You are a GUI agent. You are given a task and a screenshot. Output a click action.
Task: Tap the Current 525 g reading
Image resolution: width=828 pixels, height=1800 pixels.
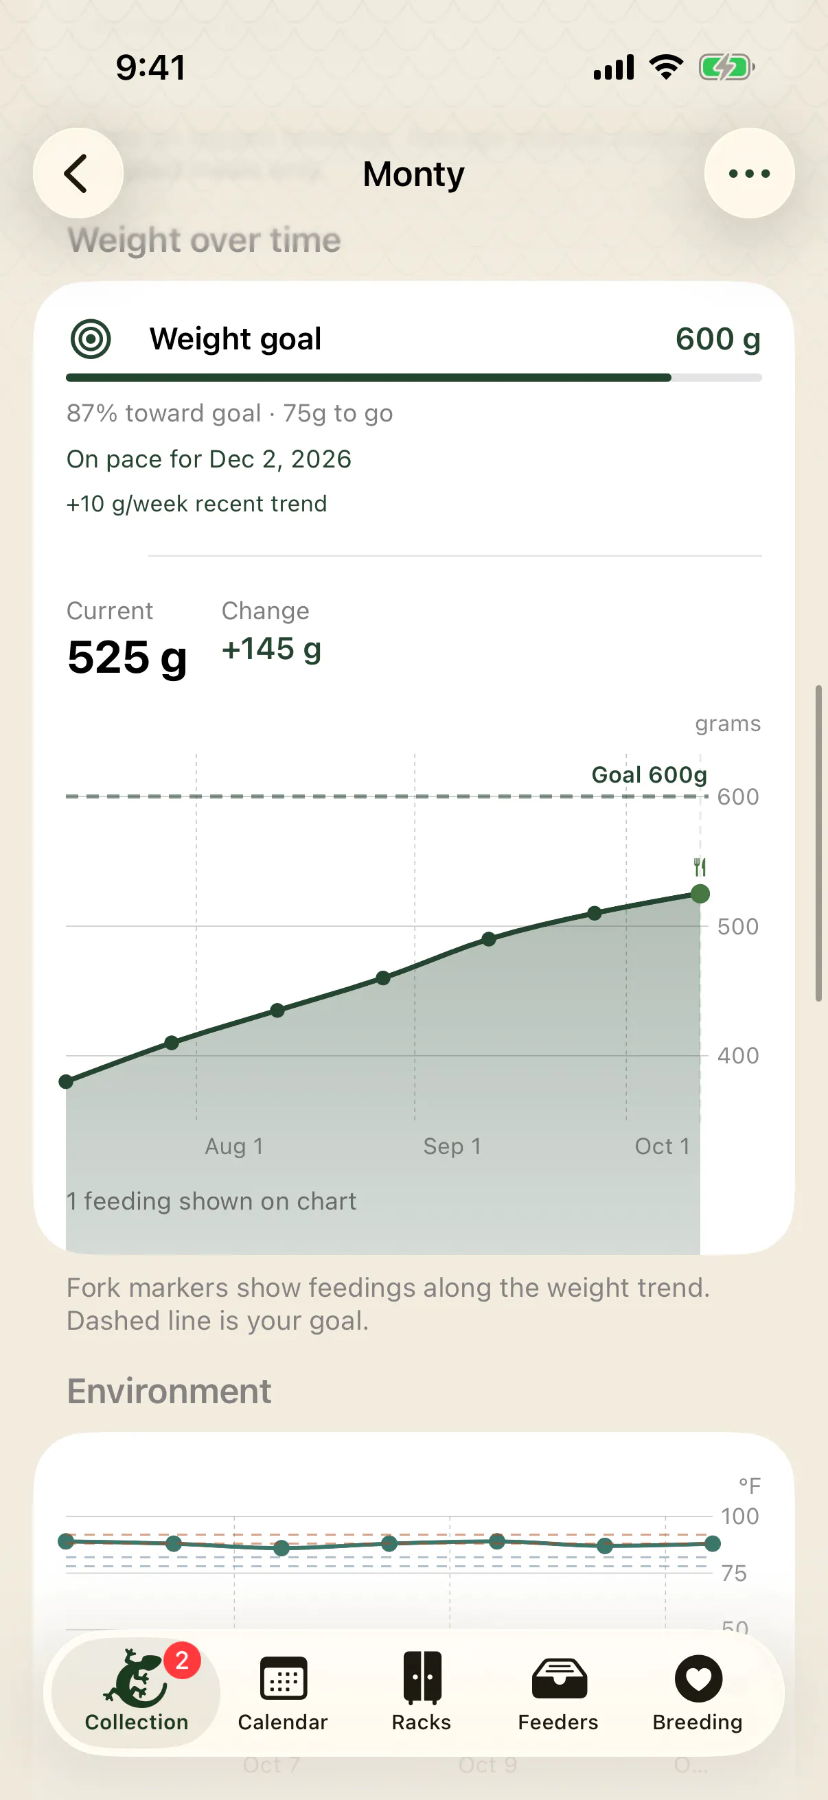pyautogui.click(x=127, y=657)
